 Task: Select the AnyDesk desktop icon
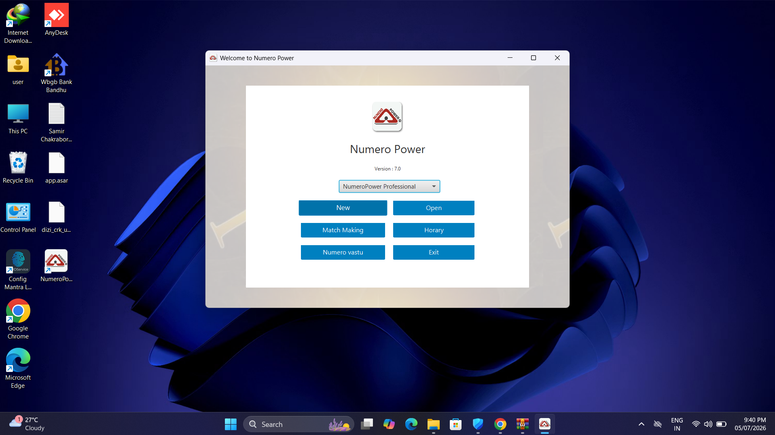[56, 19]
